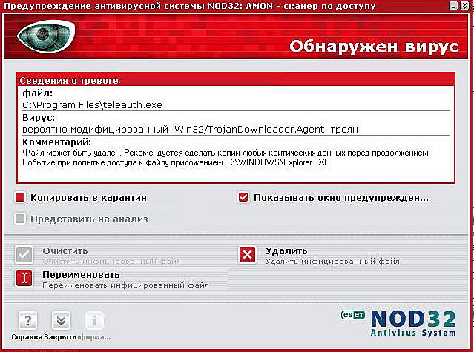Uncheck Показывать окно предупреждения checkbox
Viewport: 474px width, 352px height.
click(243, 198)
